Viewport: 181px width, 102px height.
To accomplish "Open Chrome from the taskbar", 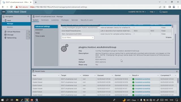I will [x=27, y=100].
